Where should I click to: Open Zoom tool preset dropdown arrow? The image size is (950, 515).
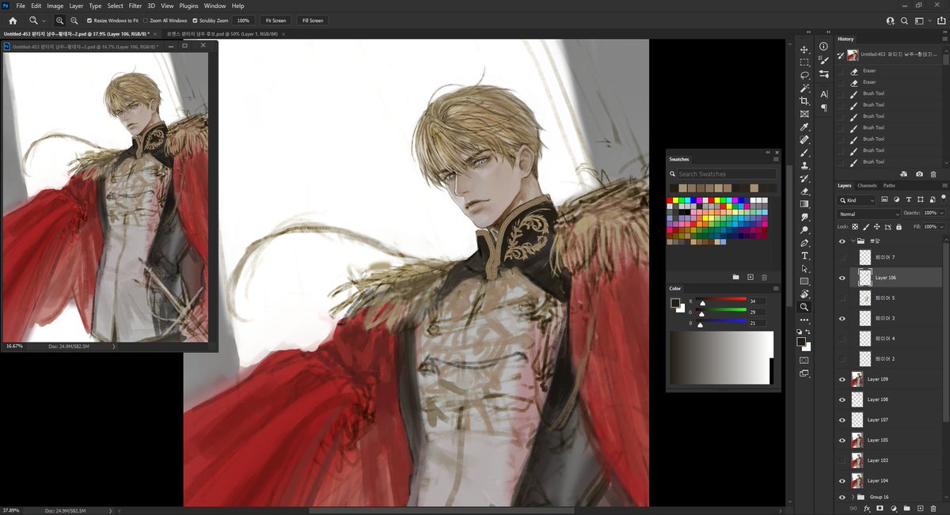point(44,21)
